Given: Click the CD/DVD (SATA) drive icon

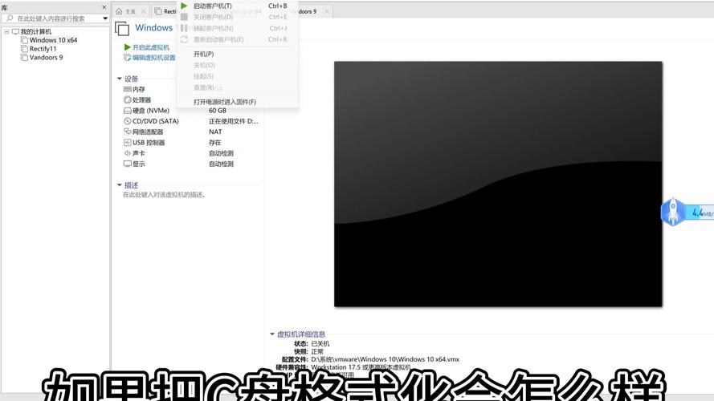Looking at the screenshot, I should pos(127,121).
